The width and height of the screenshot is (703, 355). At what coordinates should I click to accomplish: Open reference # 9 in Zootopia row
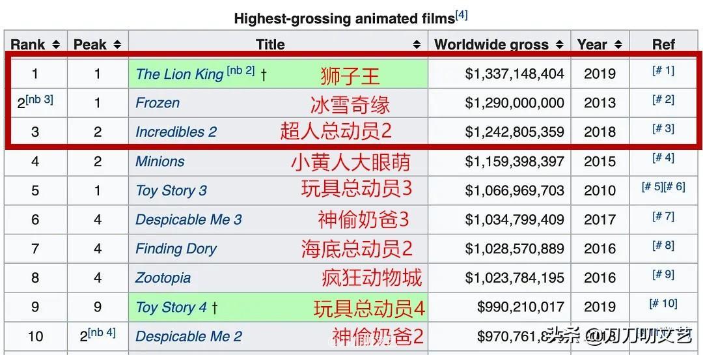pos(663,274)
